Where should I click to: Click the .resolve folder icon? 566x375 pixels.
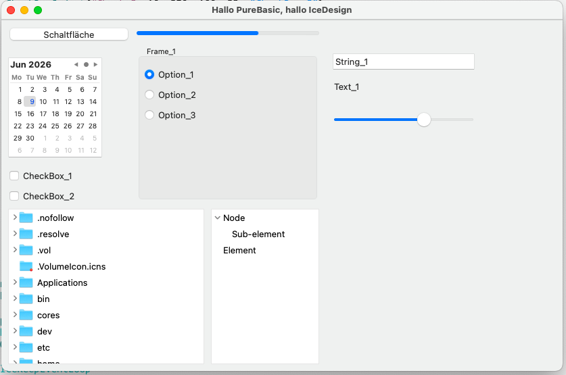click(26, 234)
